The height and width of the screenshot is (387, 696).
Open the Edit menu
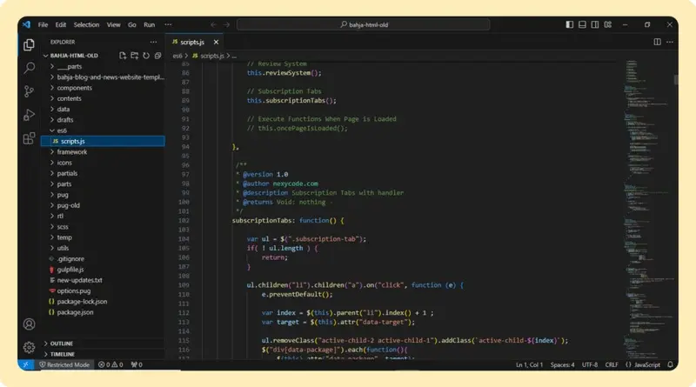coord(60,24)
